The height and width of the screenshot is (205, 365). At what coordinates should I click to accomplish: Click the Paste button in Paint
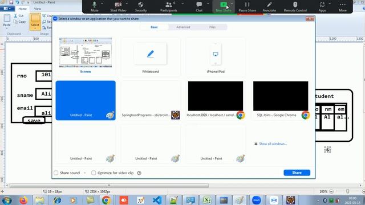coord(7,21)
